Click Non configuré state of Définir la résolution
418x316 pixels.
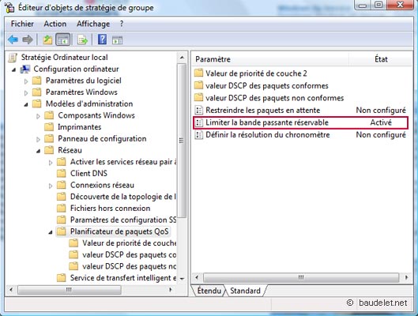[381, 134]
